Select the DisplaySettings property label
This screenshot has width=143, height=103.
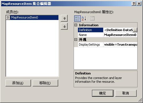click(x=91, y=45)
